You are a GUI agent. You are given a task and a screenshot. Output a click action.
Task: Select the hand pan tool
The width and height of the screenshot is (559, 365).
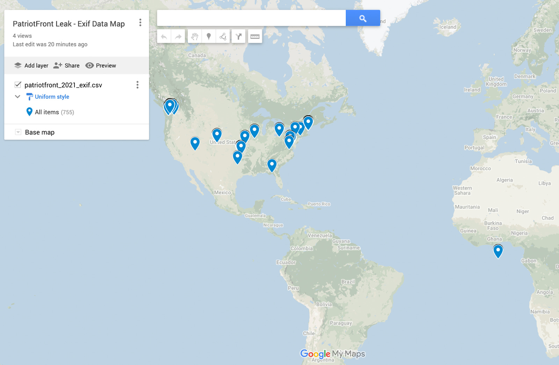click(x=195, y=36)
